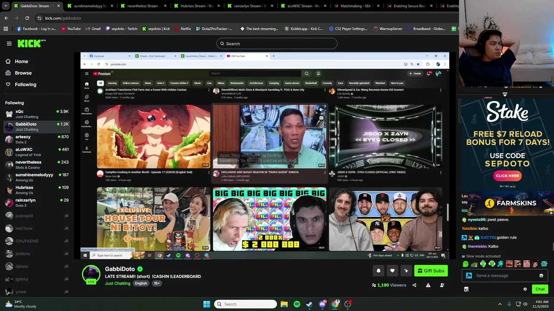Click the FARMSKINS banner ad
Screen dimensions: 554x311
click(x=511, y=203)
